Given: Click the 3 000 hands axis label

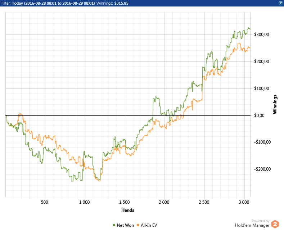Looking at the screenshot, I should coord(244,202).
